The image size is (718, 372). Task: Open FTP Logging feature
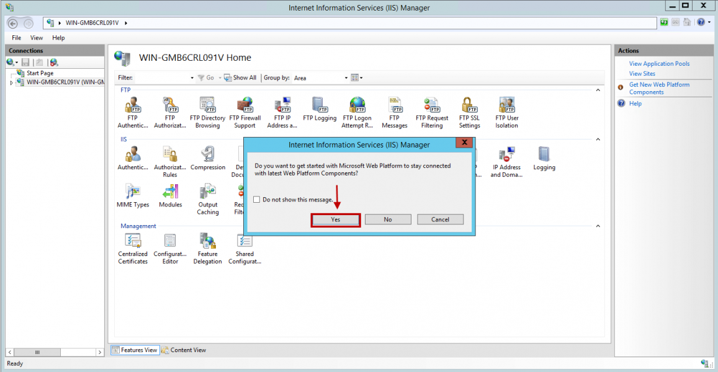(x=320, y=109)
